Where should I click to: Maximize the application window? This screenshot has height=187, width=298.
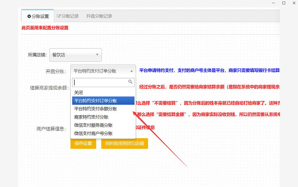[284, 3]
